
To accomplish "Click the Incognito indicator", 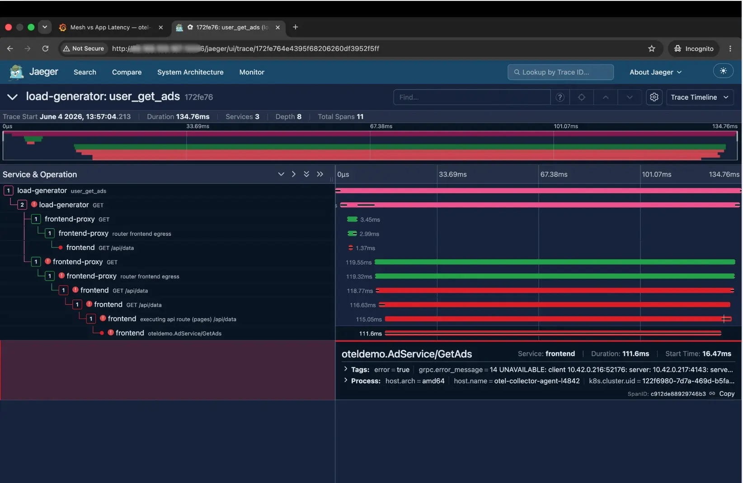I will pos(693,49).
